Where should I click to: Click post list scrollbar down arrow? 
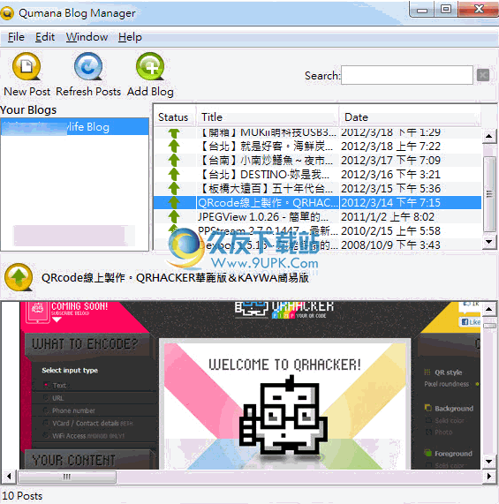(489, 242)
